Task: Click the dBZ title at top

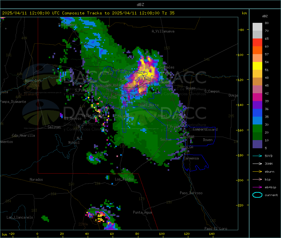Action: click(x=140, y=5)
